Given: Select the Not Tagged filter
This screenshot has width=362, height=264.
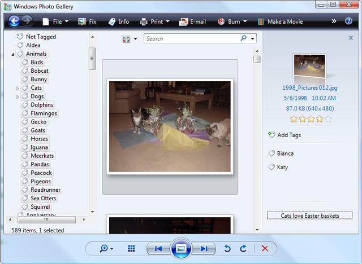Looking at the screenshot, I should [36, 37].
